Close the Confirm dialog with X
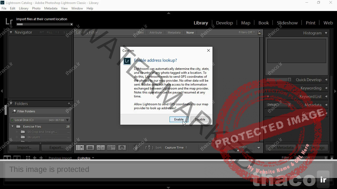 tap(209, 50)
